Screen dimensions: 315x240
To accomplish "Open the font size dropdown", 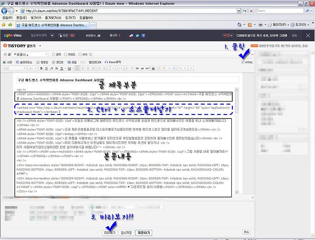I will [x=32, y=69].
